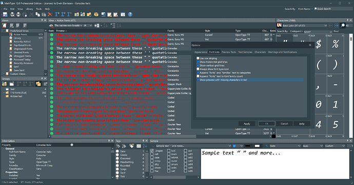The width and height of the screenshot is (354, 185).
Task: Click the Save icon in main toolbar
Action: [5, 14]
